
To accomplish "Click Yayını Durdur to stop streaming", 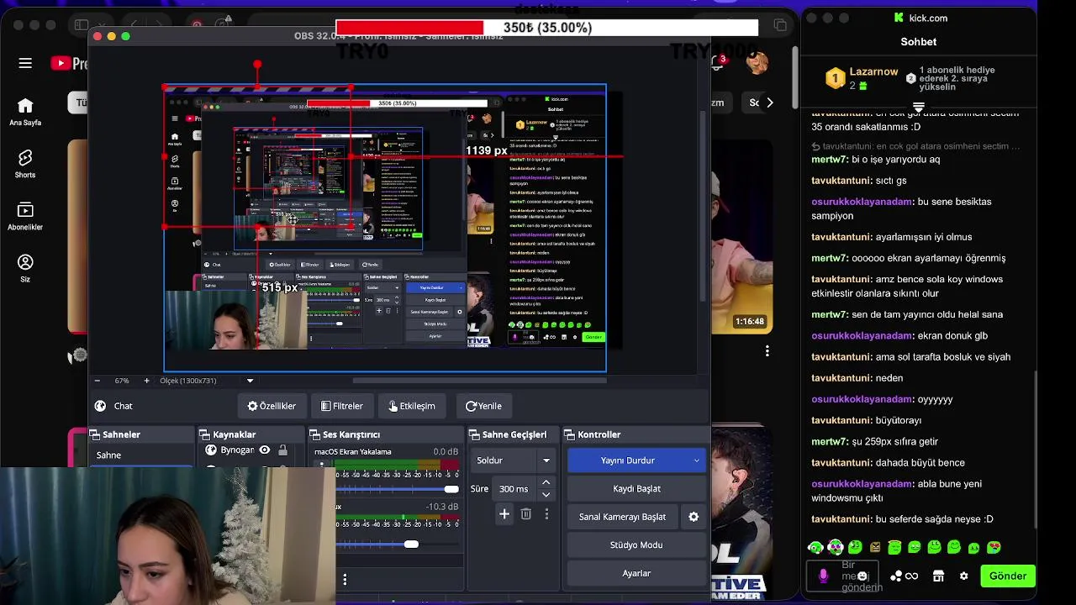I will coord(628,460).
